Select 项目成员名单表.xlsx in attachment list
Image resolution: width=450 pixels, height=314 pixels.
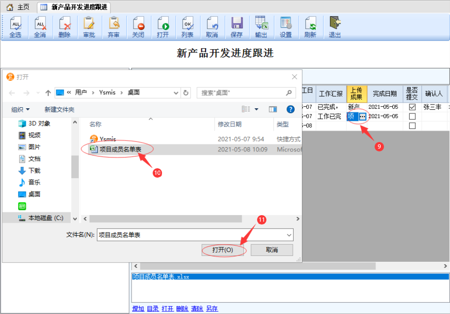coord(290,277)
